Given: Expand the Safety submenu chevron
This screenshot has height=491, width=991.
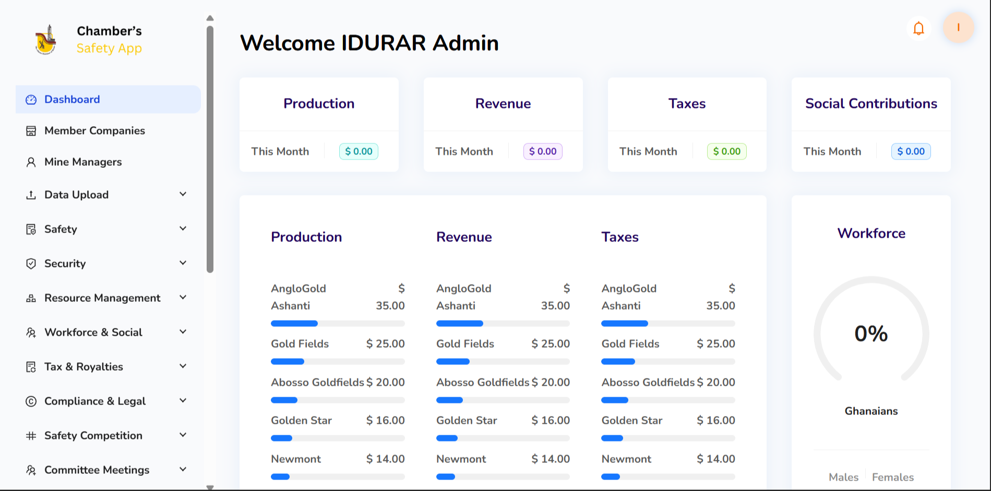Looking at the screenshot, I should click(x=183, y=229).
